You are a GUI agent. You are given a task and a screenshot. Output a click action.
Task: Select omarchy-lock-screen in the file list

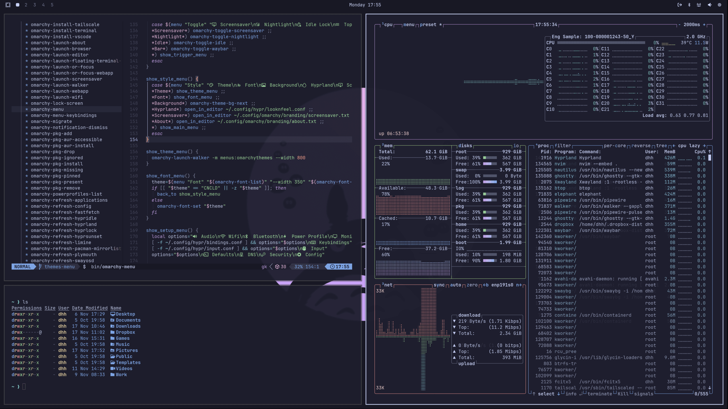[x=57, y=103]
